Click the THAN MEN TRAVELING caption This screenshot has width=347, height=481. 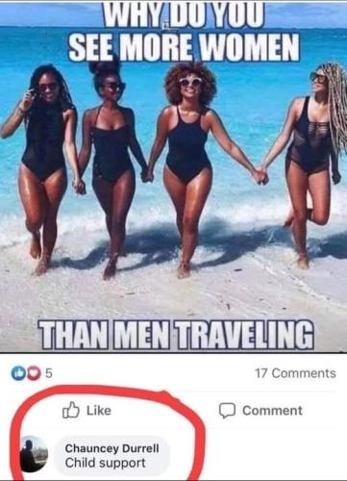coord(176,335)
